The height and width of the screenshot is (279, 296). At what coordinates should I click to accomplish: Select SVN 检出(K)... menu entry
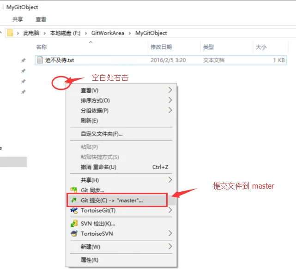(x=121, y=224)
